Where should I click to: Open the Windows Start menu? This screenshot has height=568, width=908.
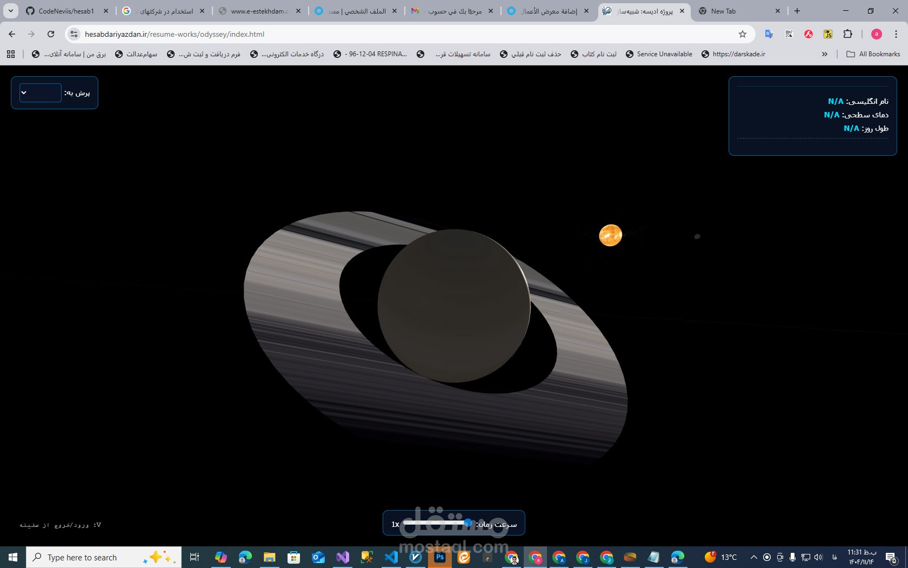pyautogui.click(x=13, y=557)
